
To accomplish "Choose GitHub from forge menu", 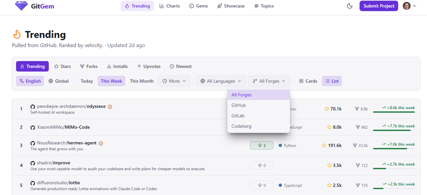I will tap(259, 105).
